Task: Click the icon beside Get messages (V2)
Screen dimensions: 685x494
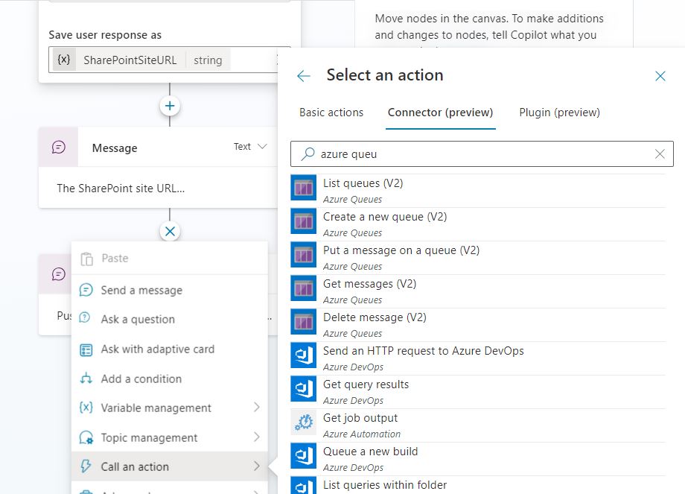Action: [304, 288]
